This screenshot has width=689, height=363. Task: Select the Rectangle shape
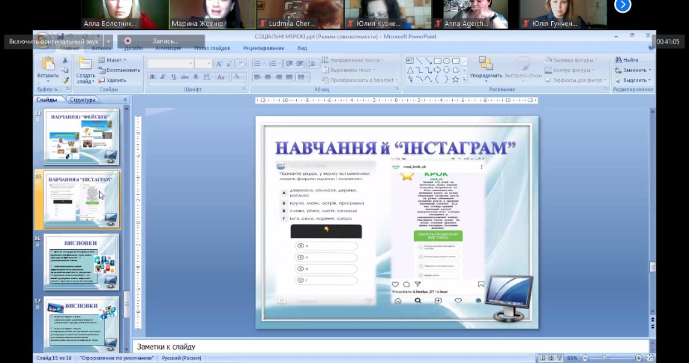point(438,60)
